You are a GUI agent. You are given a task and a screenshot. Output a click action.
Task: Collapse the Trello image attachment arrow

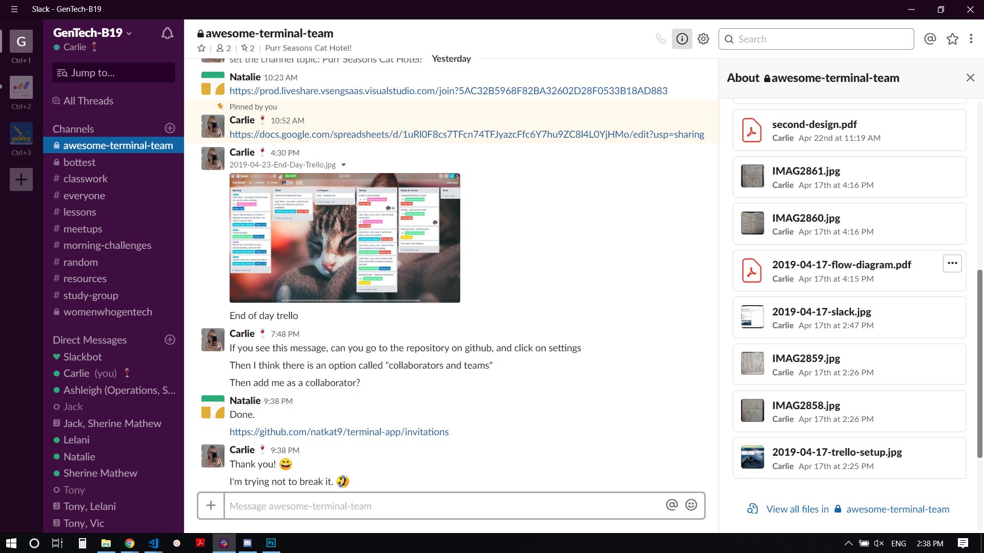(x=343, y=165)
